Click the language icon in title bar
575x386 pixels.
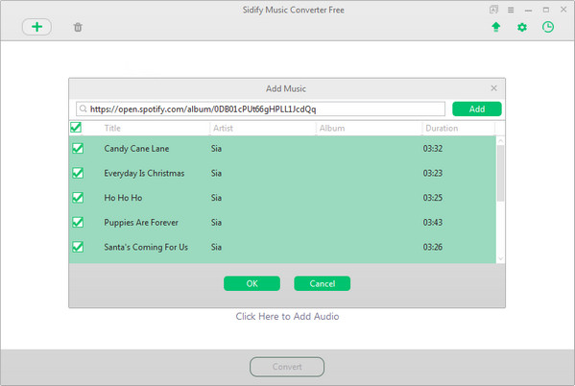pyautogui.click(x=493, y=10)
